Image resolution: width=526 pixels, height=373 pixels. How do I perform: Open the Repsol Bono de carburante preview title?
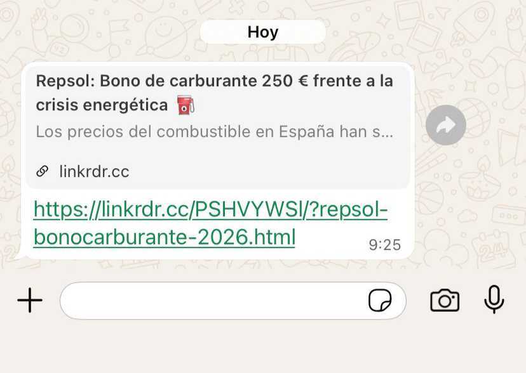tap(214, 93)
